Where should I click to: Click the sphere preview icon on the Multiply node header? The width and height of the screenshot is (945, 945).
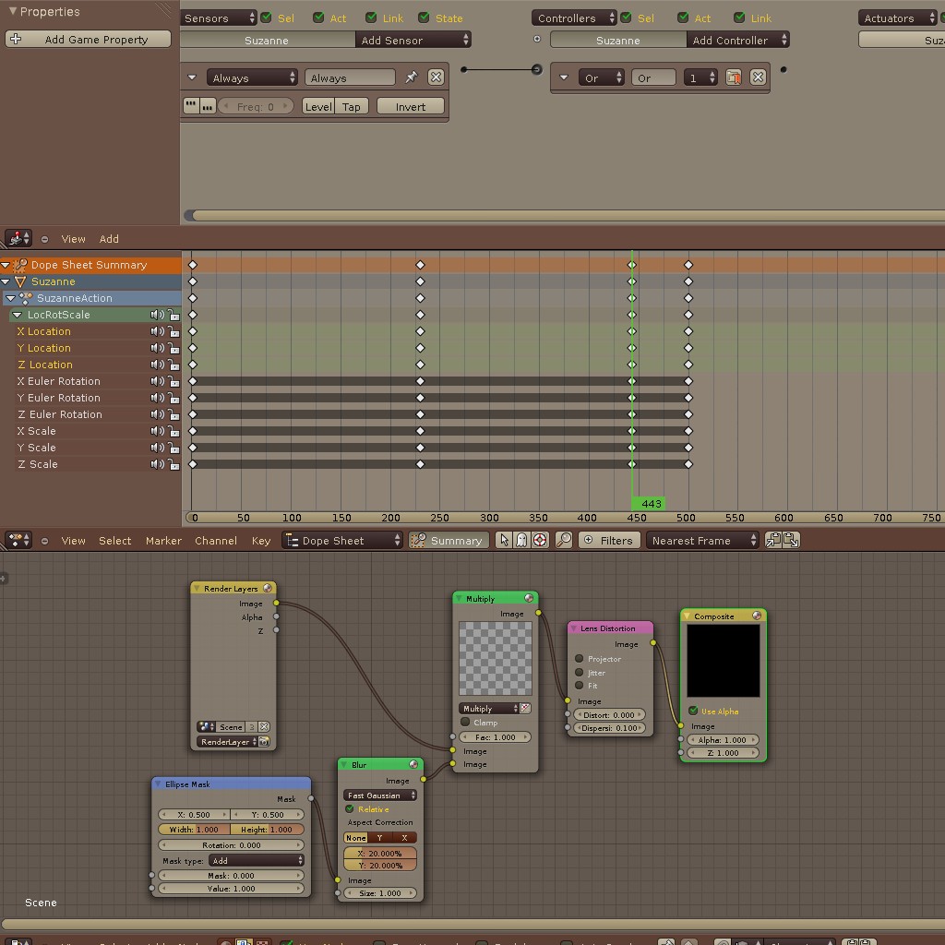coord(527,597)
